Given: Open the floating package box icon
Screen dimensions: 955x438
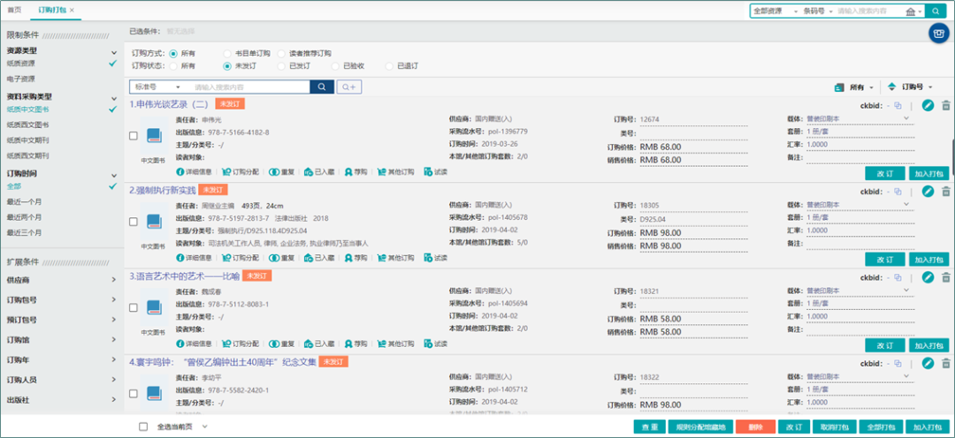Looking at the screenshot, I should 939,34.
